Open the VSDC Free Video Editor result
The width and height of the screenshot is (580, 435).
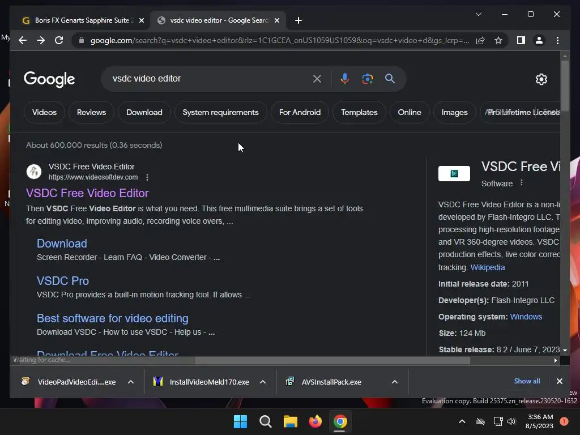click(87, 193)
